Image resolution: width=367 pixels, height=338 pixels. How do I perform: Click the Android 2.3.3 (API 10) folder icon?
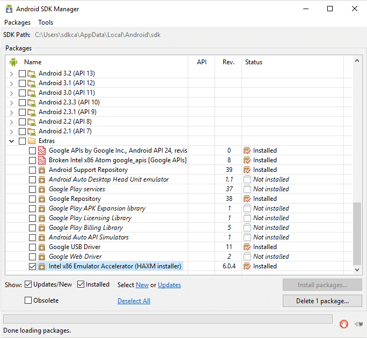(31, 102)
